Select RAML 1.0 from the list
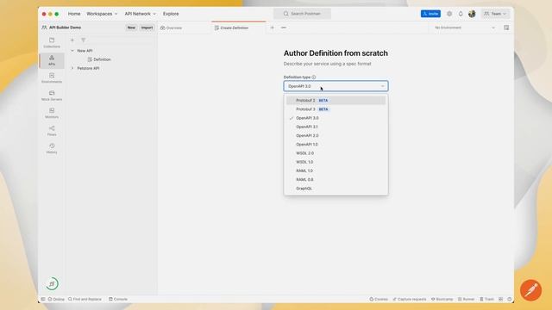The width and height of the screenshot is (552, 310). (336, 170)
